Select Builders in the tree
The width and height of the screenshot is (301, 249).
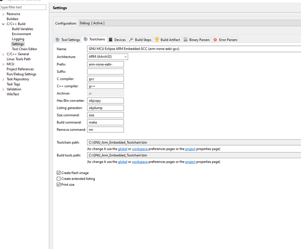pyautogui.click(x=12, y=19)
